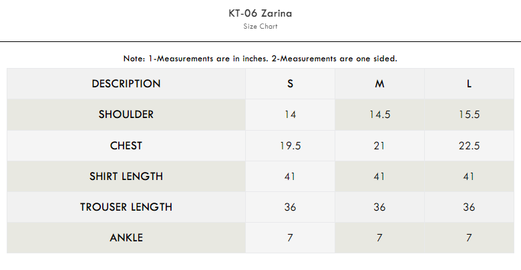Image resolution: width=521 pixels, height=270 pixels.
Task: Select the DESCRIPTION column header
Action: [126, 84]
